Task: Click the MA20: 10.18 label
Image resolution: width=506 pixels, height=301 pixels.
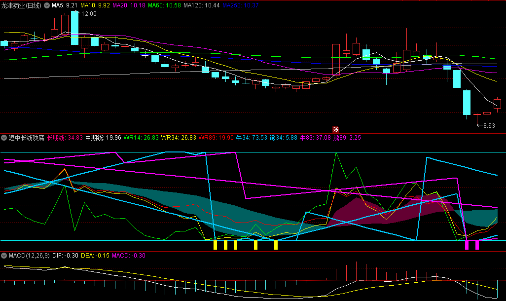Action: [129, 5]
